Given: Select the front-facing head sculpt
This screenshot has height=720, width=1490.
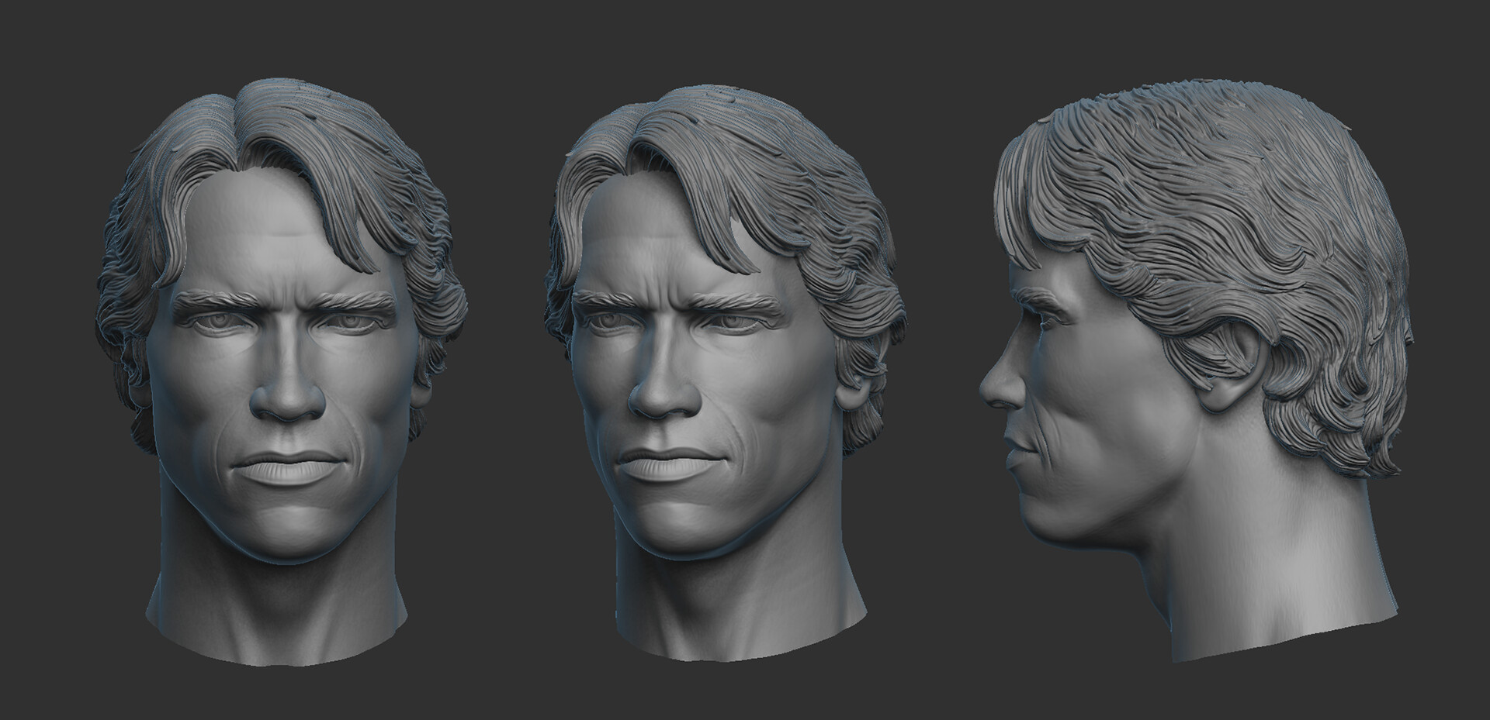Looking at the screenshot, I should point(272,349).
